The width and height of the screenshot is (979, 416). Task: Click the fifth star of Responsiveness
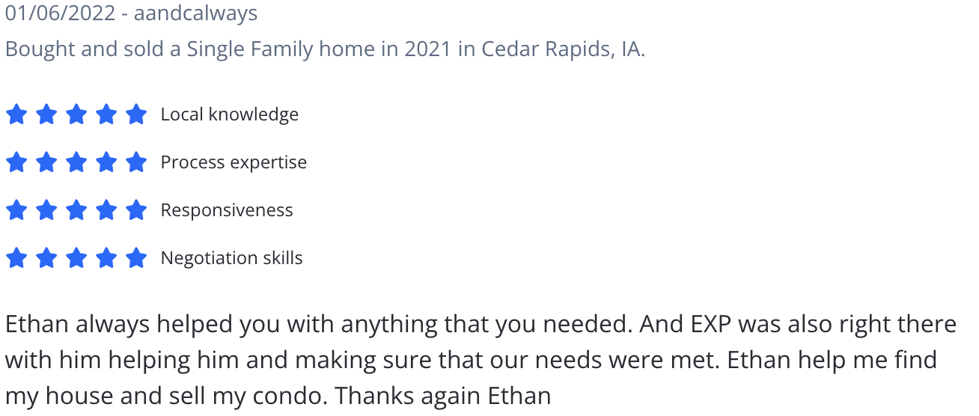click(x=136, y=210)
